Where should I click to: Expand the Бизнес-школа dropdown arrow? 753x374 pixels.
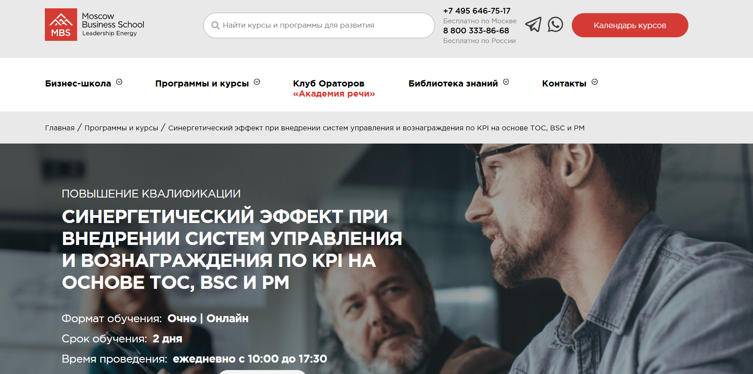tap(119, 82)
